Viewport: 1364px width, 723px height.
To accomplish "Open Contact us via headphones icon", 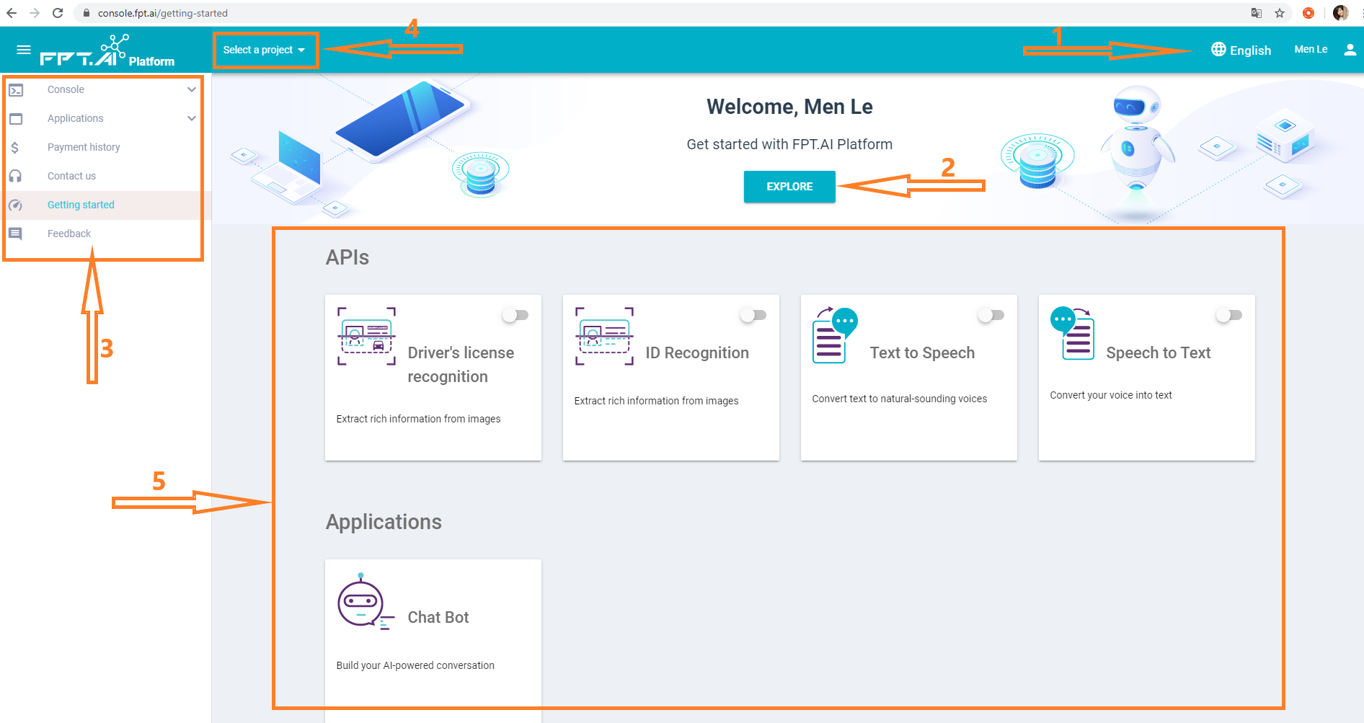I will tap(16, 176).
